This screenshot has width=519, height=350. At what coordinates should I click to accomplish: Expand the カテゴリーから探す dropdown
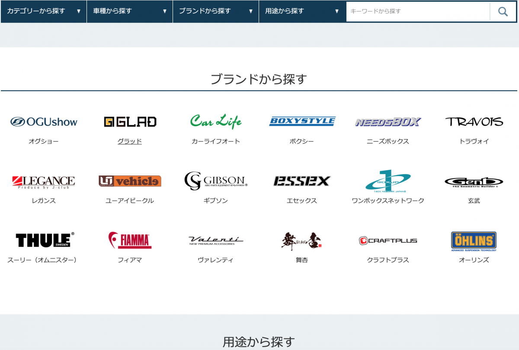[x=44, y=11]
